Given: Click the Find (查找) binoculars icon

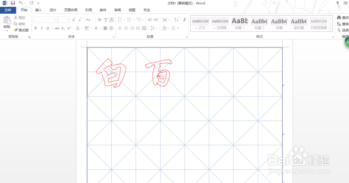Looking at the screenshot, I should click(x=339, y=17).
